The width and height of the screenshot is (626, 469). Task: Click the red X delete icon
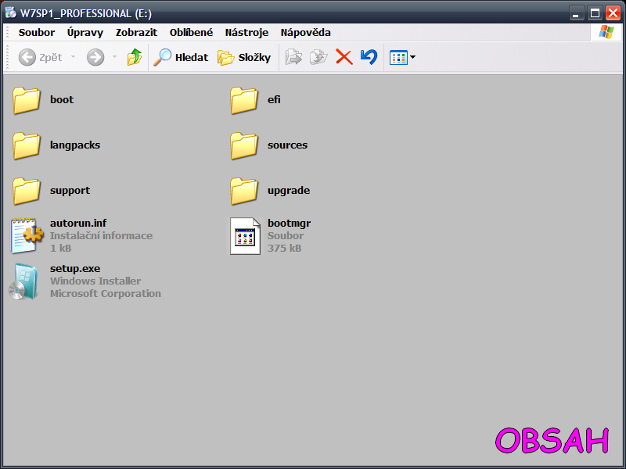pos(344,57)
